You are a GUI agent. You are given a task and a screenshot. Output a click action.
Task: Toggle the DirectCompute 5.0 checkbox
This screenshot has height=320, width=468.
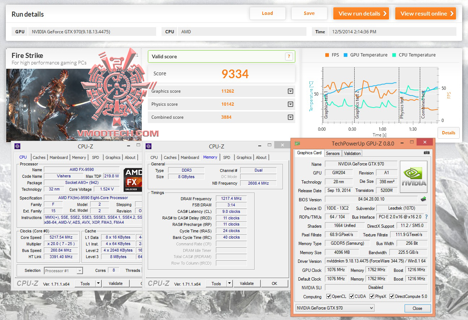coord(392,296)
